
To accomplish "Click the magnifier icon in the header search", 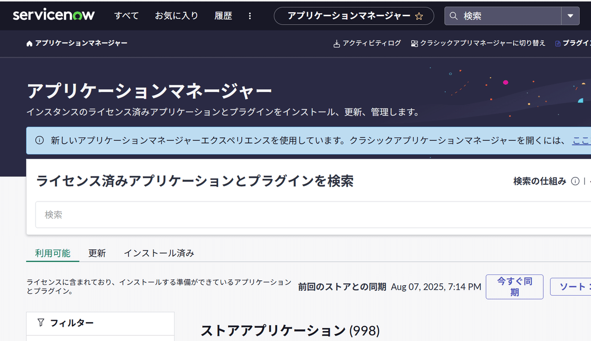I will (453, 15).
